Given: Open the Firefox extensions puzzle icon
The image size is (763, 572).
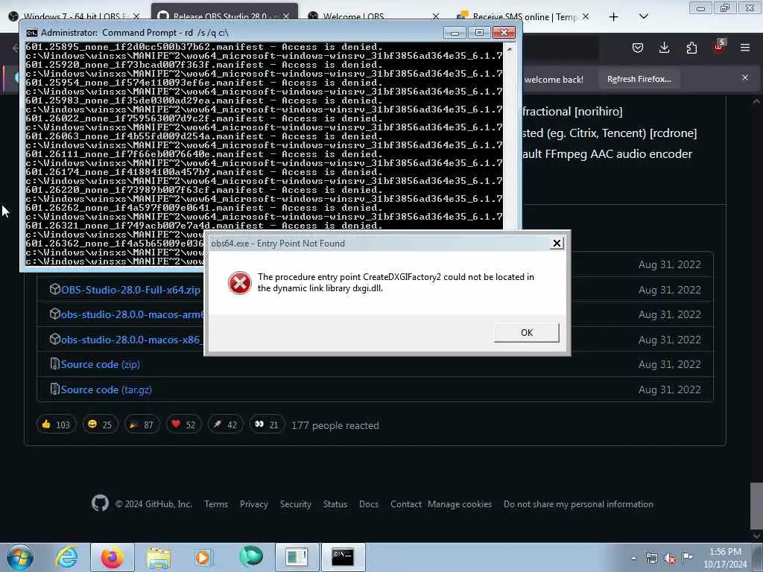Looking at the screenshot, I should (691, 48).
